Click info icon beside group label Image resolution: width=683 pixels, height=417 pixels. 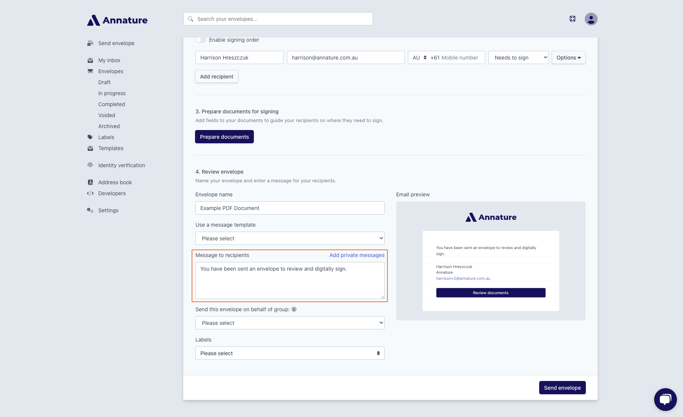[294, 309]
